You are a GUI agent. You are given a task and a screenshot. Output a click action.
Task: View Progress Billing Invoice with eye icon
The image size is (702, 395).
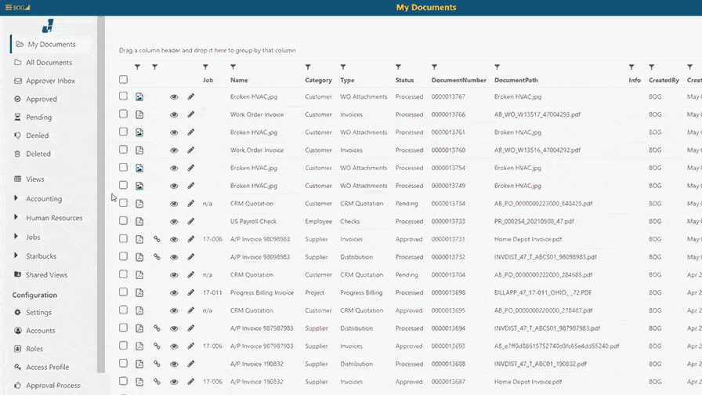click(x=174, y=293)
